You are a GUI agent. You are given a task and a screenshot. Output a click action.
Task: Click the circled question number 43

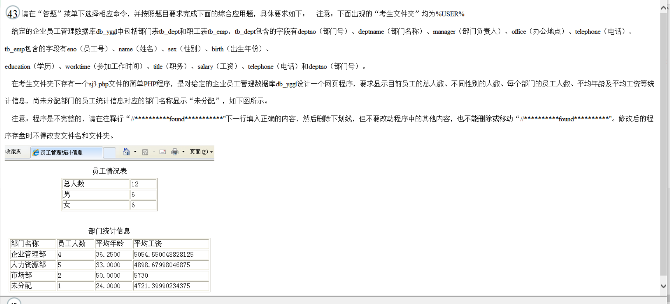tap(13, 13)
